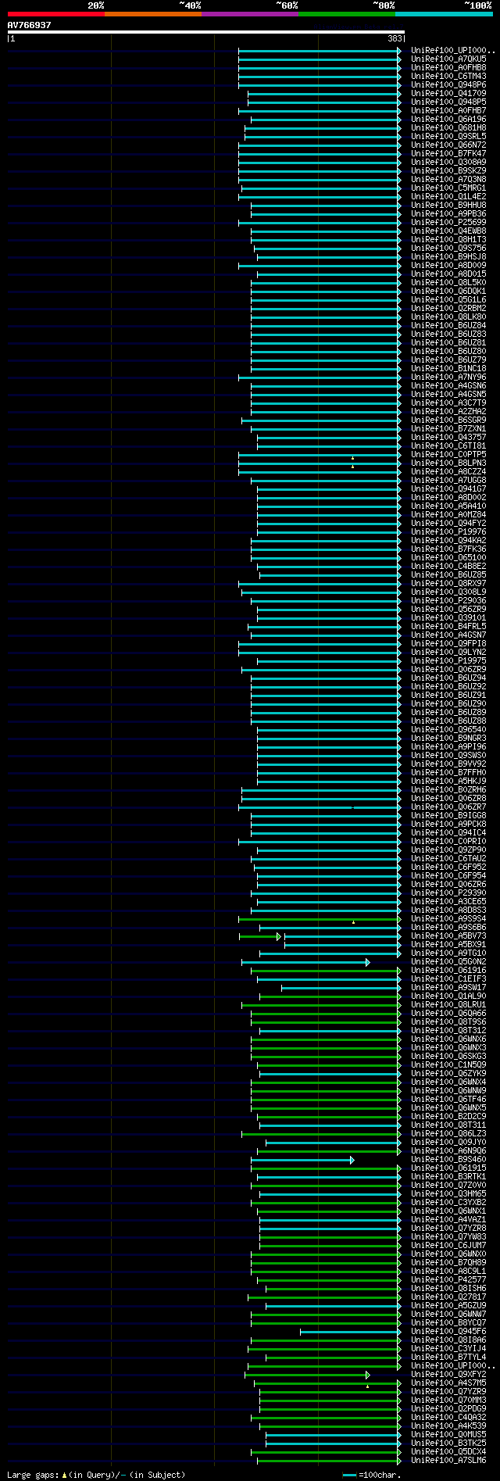Open hit UniRef100_B7FFH0

(448, 773)
